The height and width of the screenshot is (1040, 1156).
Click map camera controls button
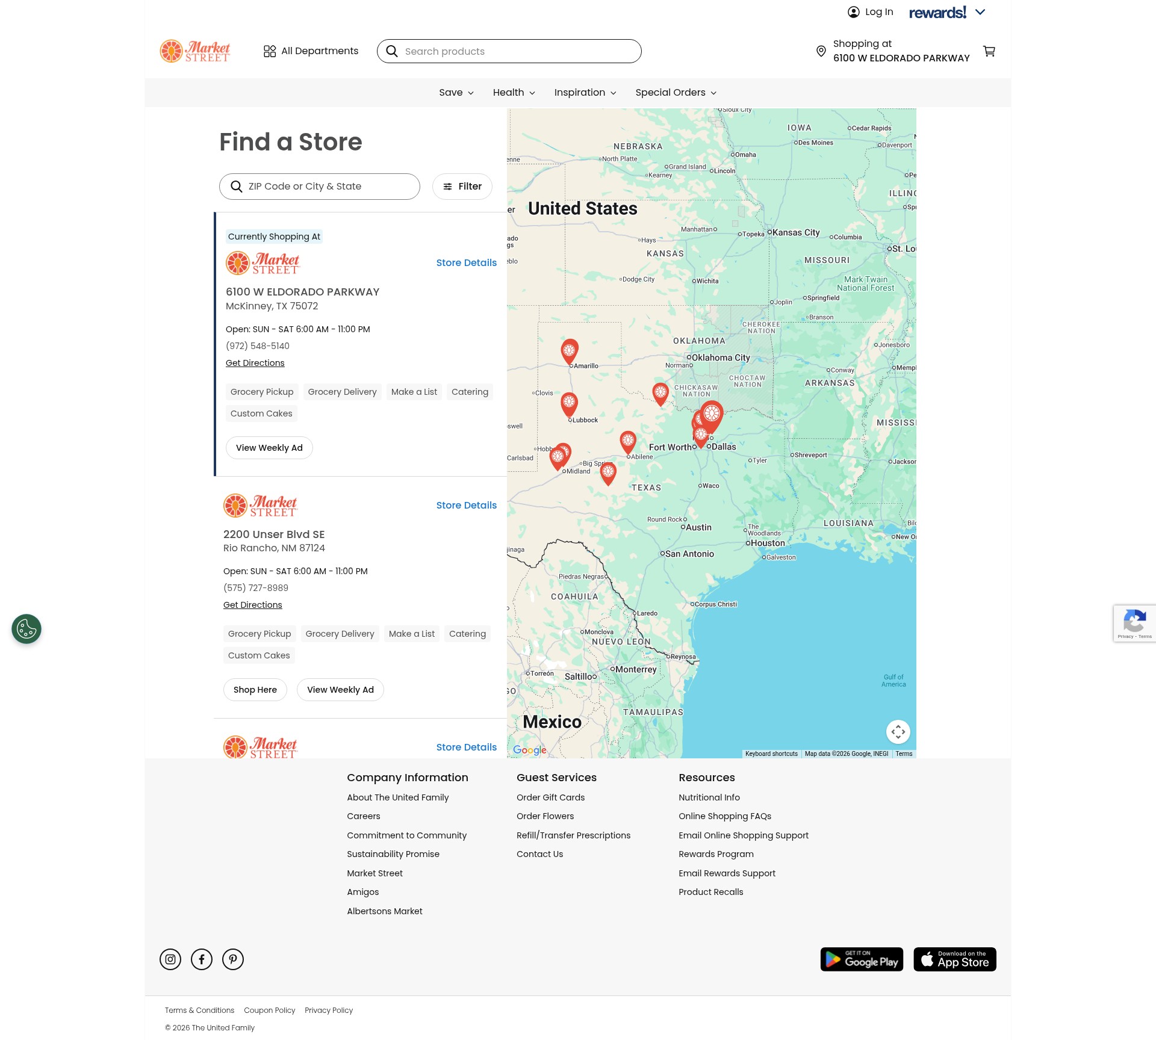[898, 732]
